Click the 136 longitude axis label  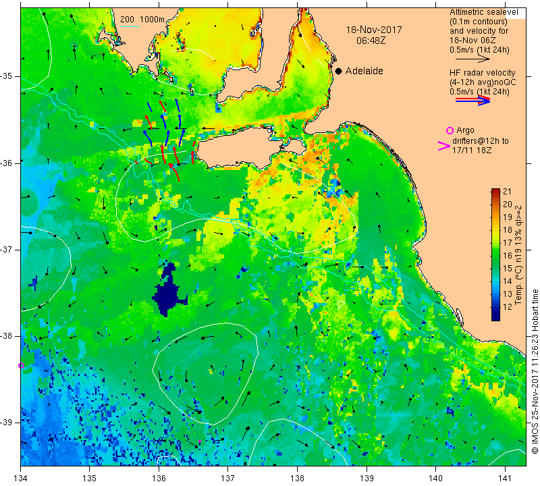159,478
